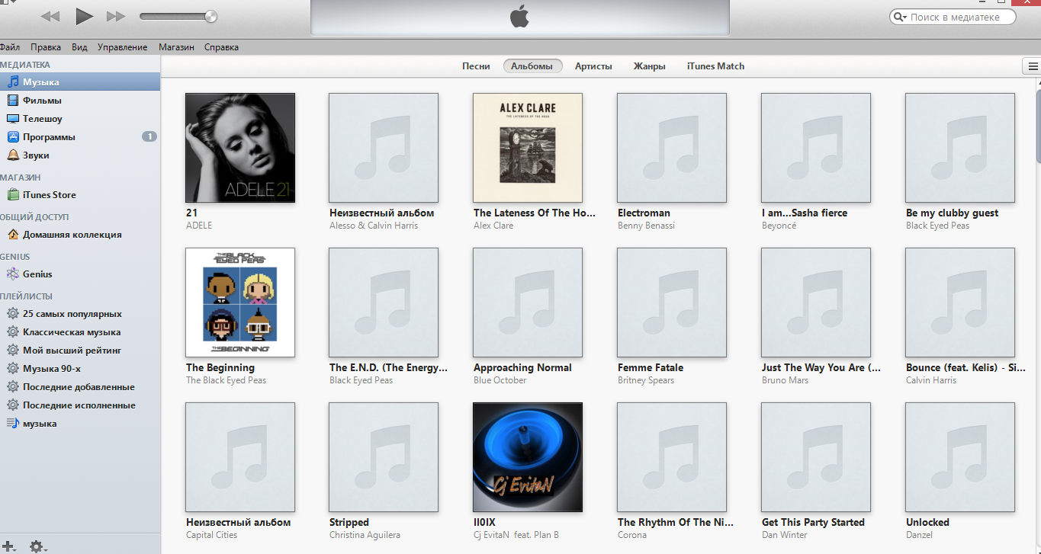Open the Вид menu

[79, 47]
